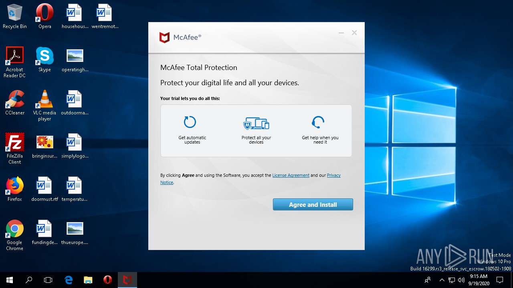The height and width of the screenshot is (288, 513).
Task: Select the temperatu... Word document
Action: click(x=75, y=189)
